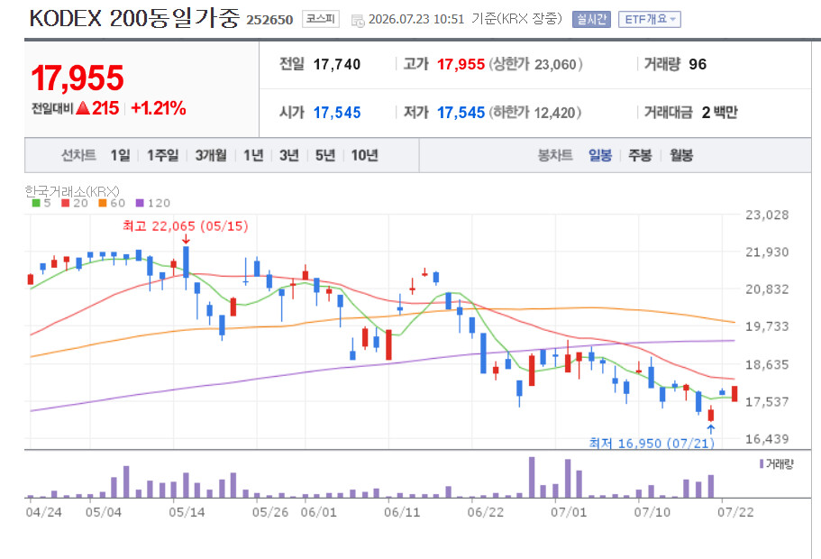Select the 3개월 line chart period
The width and height of the screenshot is (821, 559).
click(x=211, y=155)
